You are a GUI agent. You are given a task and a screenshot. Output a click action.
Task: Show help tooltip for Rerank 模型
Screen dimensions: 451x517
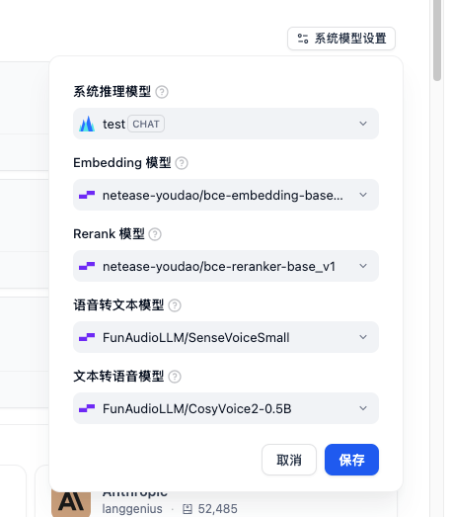155,234
